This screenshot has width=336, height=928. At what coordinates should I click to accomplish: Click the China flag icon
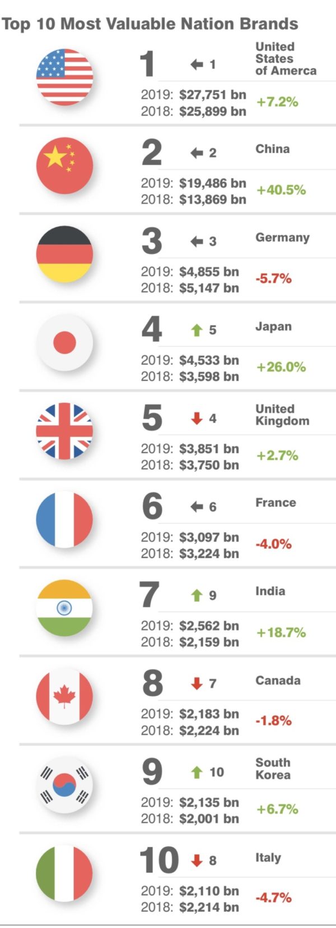[x=64, y=166]
